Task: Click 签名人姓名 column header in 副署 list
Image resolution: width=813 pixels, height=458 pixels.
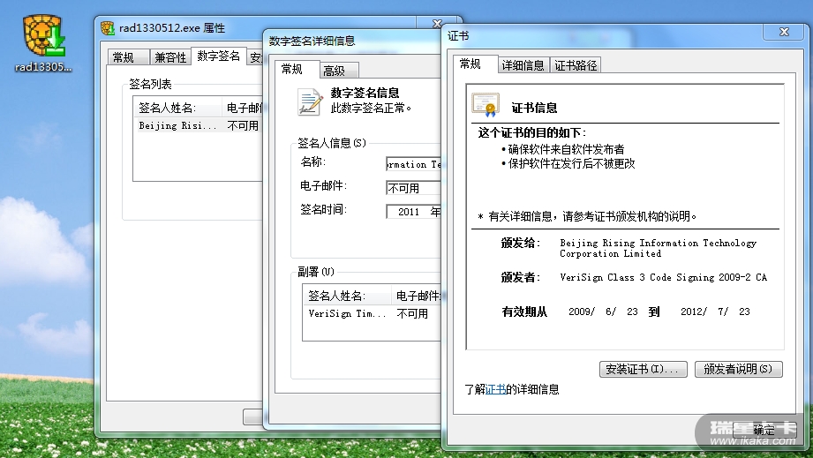Action: tap(346, 296)
